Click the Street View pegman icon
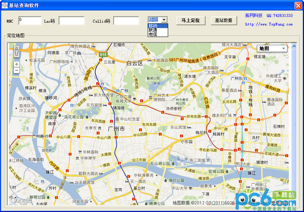The height and width of the screenshot is (212, 304). (x=17, y=51)
